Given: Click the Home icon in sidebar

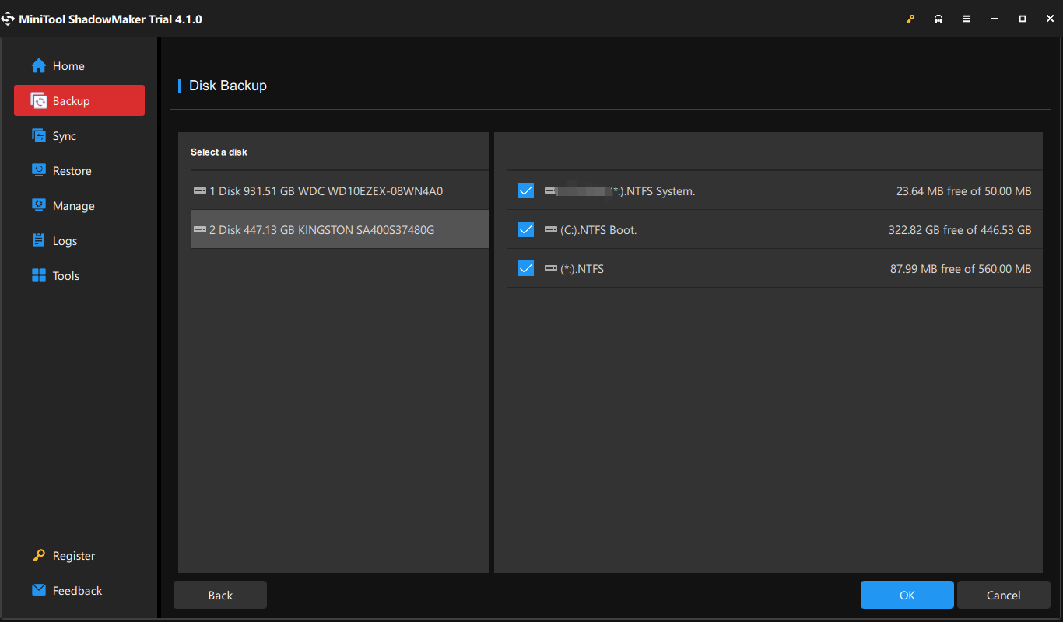Looking at the screenshot, I should pos(39,66).
